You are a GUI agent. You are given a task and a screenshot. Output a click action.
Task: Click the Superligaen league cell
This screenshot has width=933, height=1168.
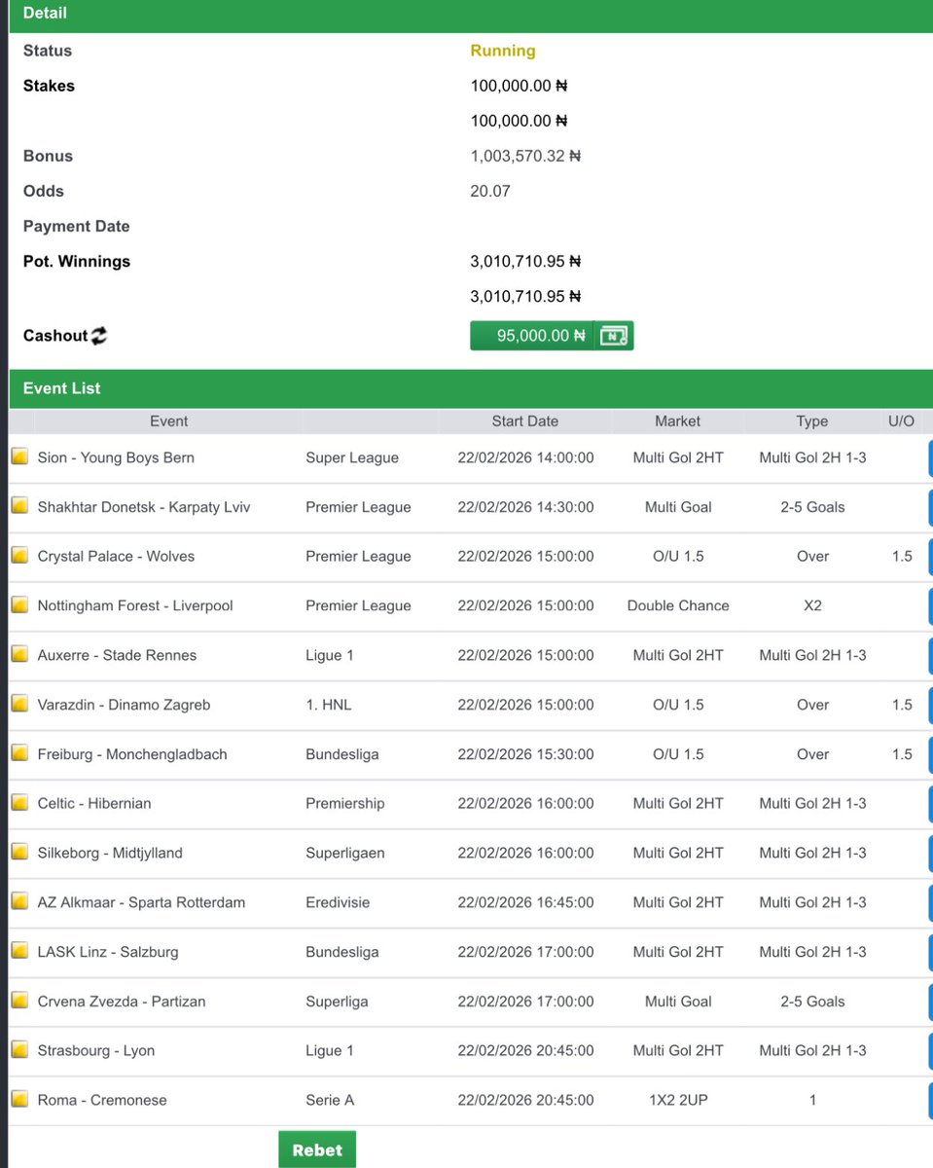(345, 853)
